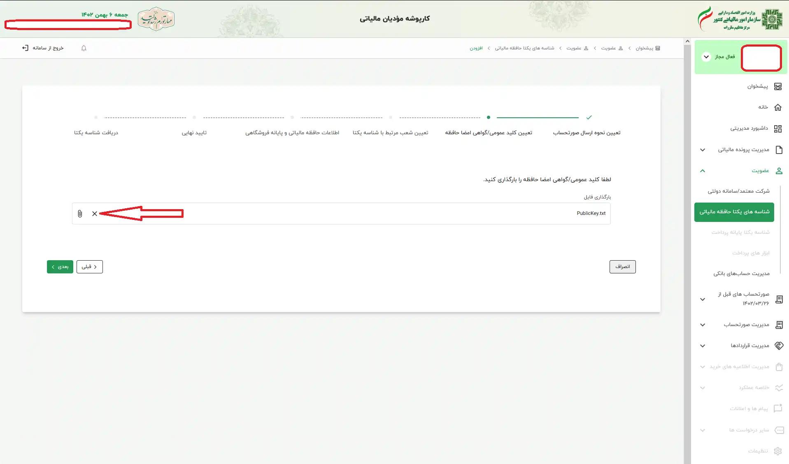Screen dimensions: 789x464
Task: Open the داشبورد مدیریتی grid icon
Action: point(778,128)
